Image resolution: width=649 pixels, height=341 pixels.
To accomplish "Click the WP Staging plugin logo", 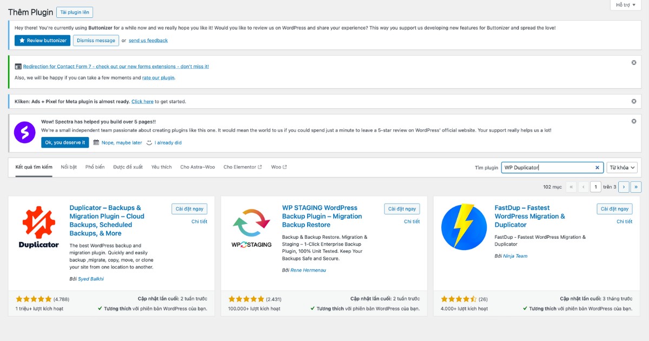I will (251, 227).
